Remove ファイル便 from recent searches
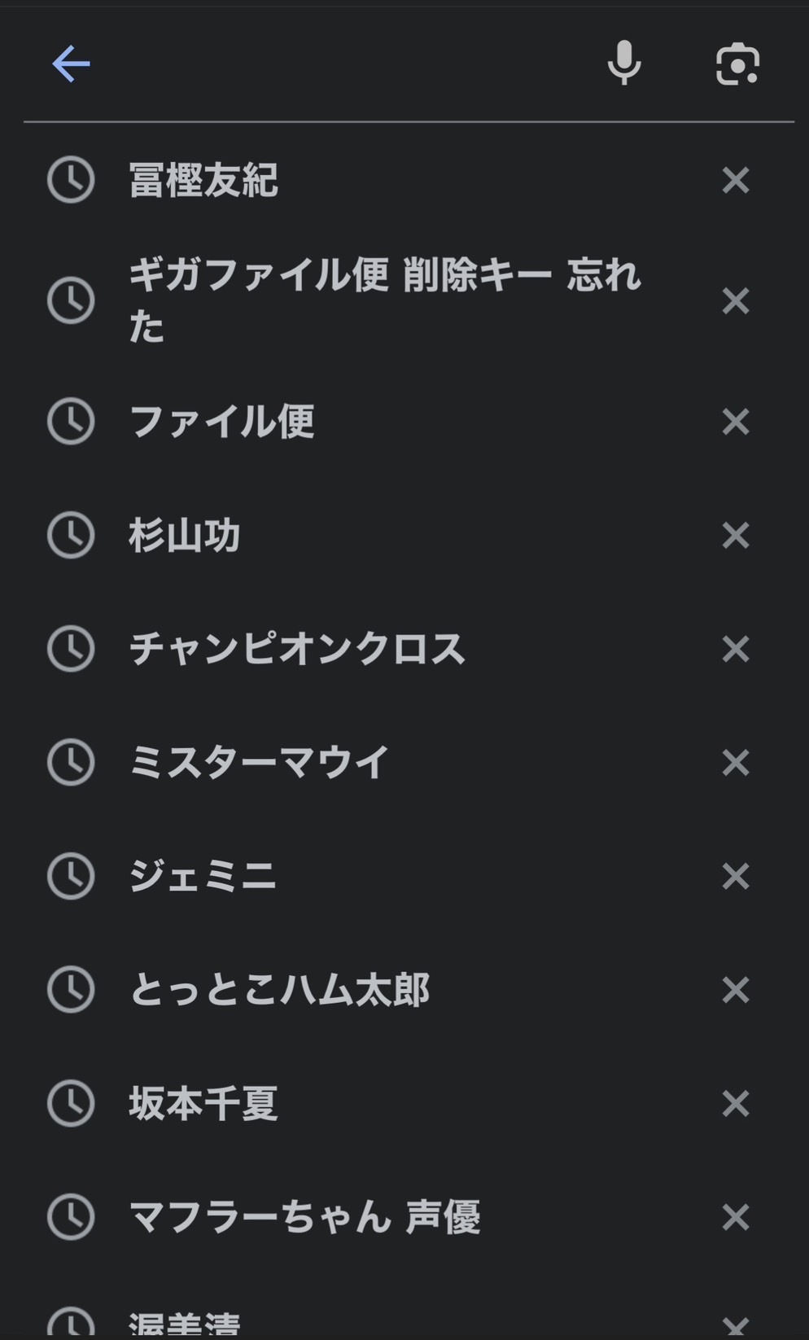Viewport: 809px width, 1340px height. (x=735, y=422)
